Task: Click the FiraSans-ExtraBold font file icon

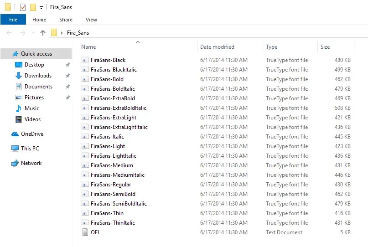Action: pyautogui.click(x=85, y=98)
